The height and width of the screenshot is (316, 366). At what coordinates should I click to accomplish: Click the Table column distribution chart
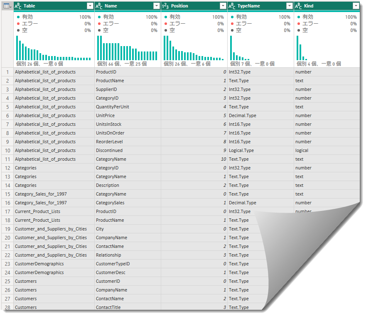[54, 48]
